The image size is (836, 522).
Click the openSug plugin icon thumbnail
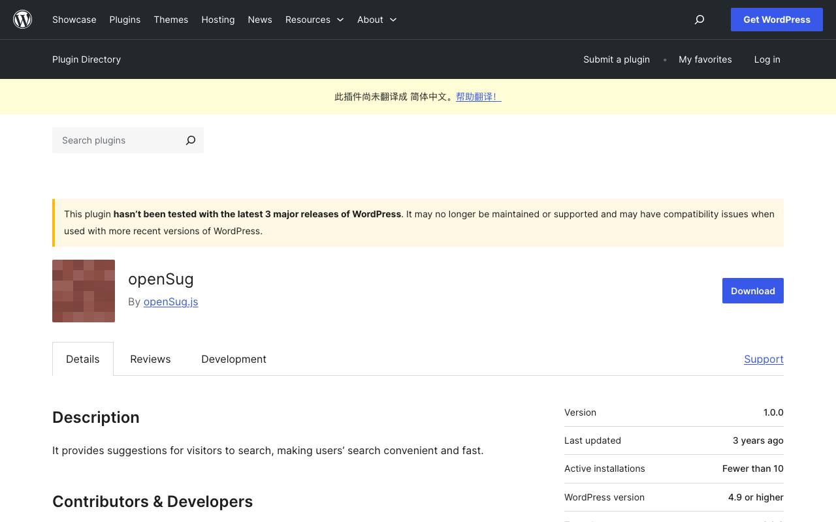point(84,291)
